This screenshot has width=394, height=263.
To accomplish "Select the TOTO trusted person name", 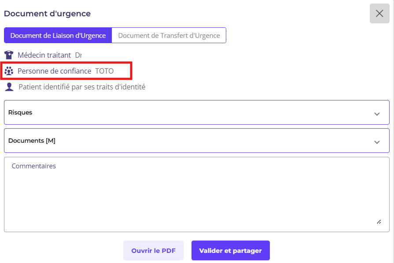I will [x=104, y=71].
